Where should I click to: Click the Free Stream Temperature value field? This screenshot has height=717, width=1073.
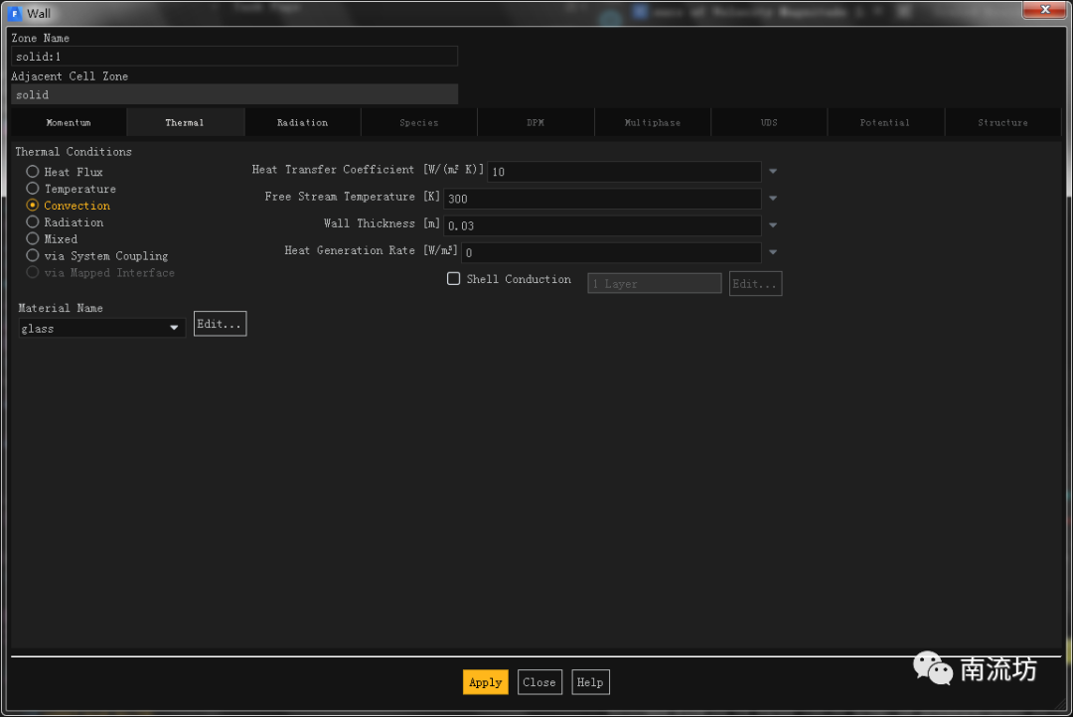point(601,199)
